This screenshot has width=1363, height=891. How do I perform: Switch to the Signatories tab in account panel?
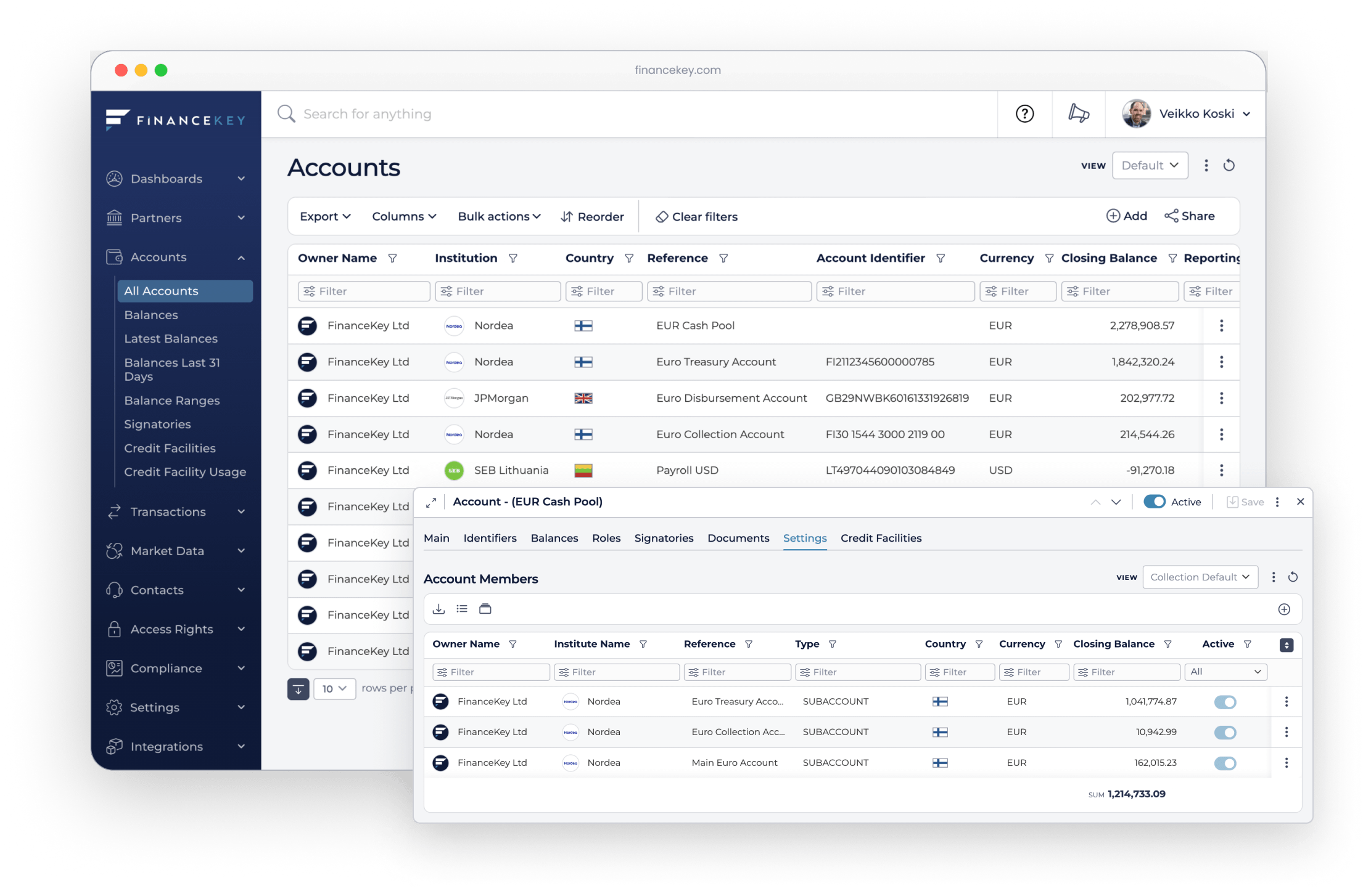pos(664,538)
